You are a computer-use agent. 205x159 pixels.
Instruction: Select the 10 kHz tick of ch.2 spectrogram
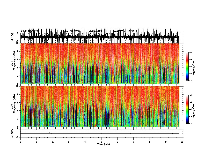pyautogui.click(x=17, y=86)
